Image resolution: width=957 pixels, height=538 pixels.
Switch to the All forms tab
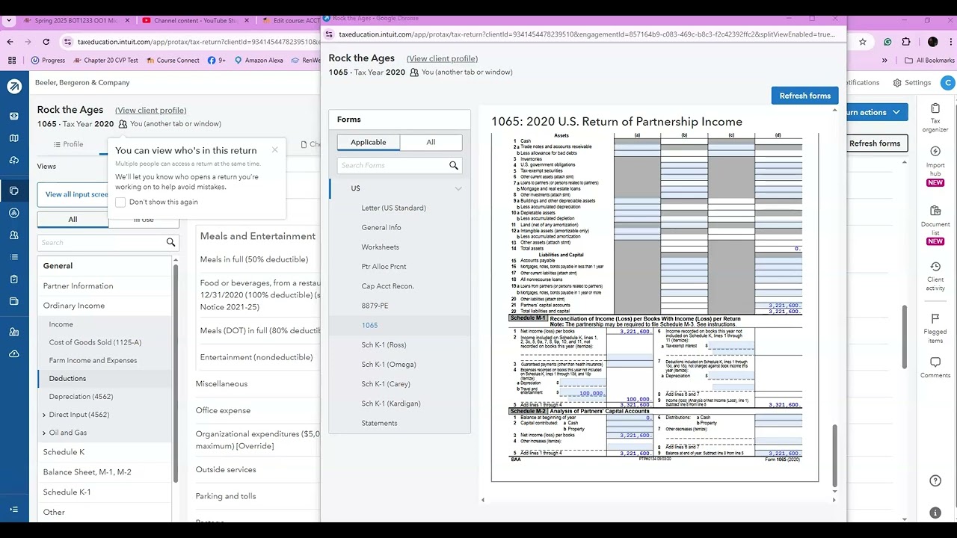tap(431, 142)
